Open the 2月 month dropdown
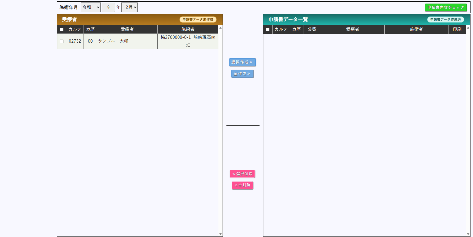 129,7
